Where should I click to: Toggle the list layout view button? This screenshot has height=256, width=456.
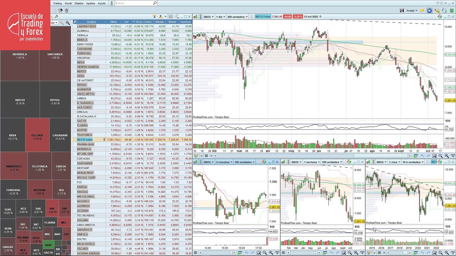[x=171, y=16]
